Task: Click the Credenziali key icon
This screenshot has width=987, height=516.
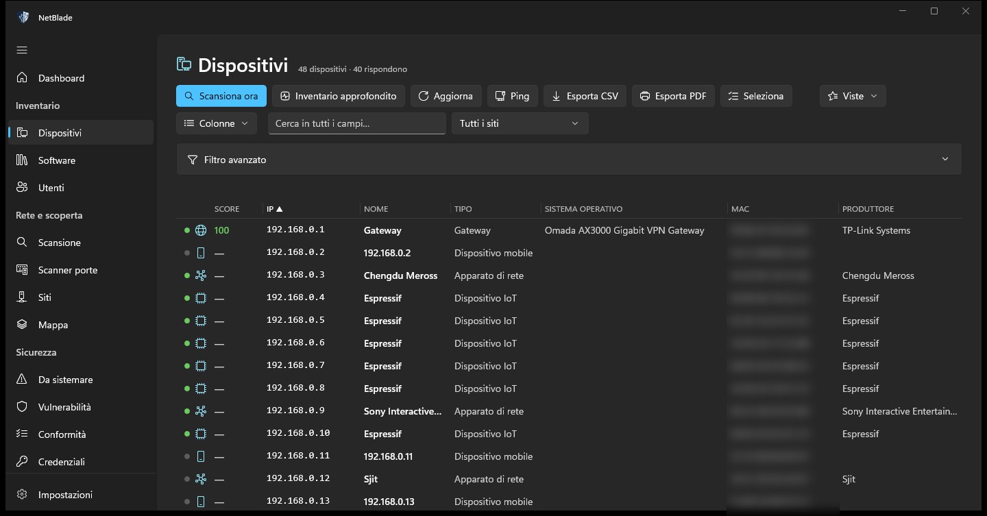Action: coord(23,462)
